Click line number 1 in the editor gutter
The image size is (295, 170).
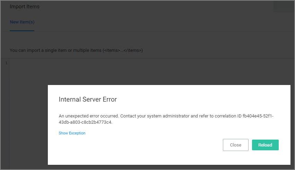(x=6, y=63)
